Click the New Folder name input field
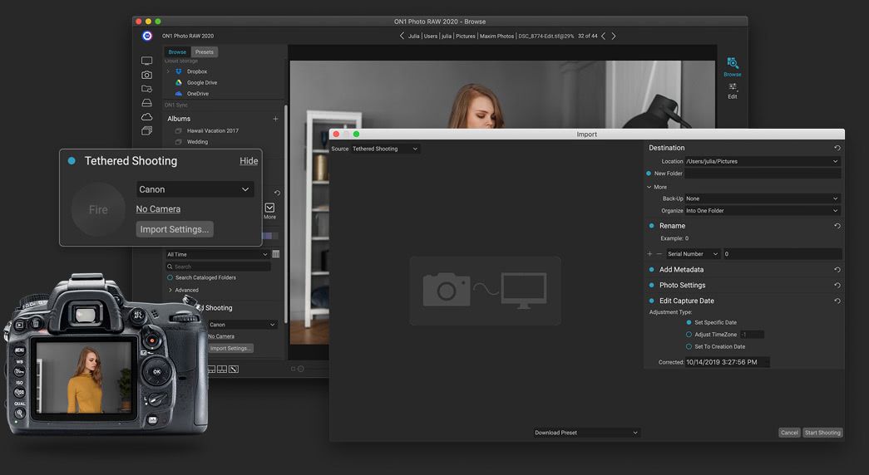Screen dimensions: 869x475 763,174
